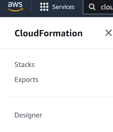Screen dimensions: 113x132
Task: Go to Exports in the sidebar
Action: click(26, 80)
